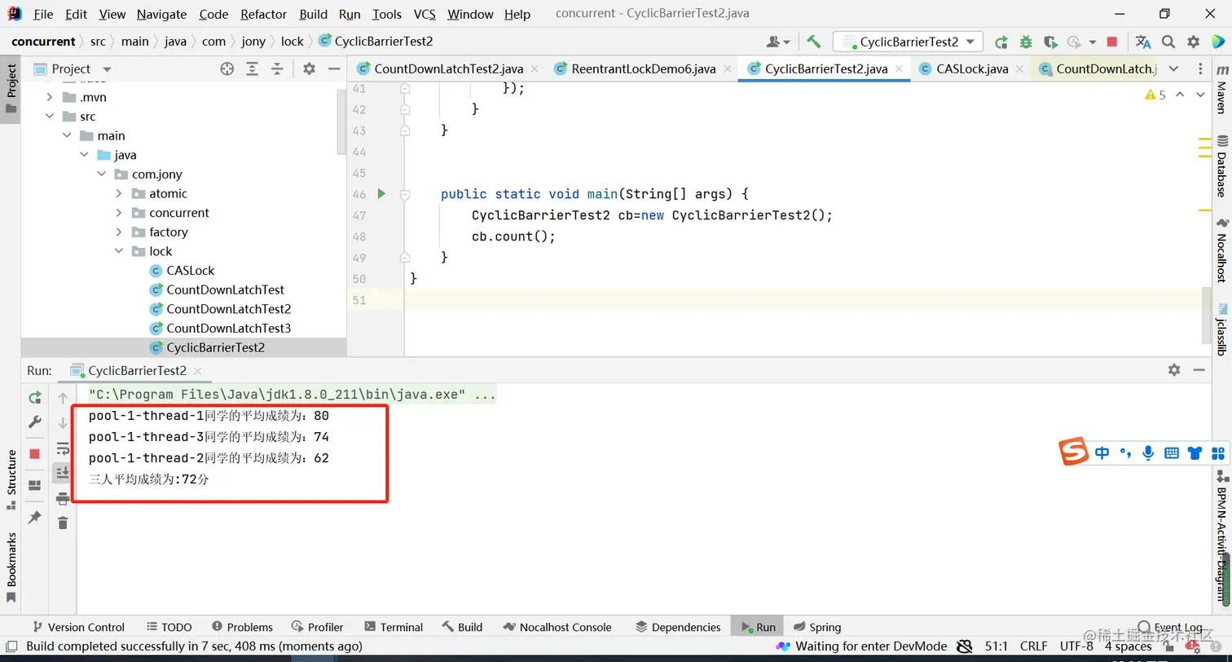Expand the atomic package node
1232x662 pixels.
(x=119, y=193)
